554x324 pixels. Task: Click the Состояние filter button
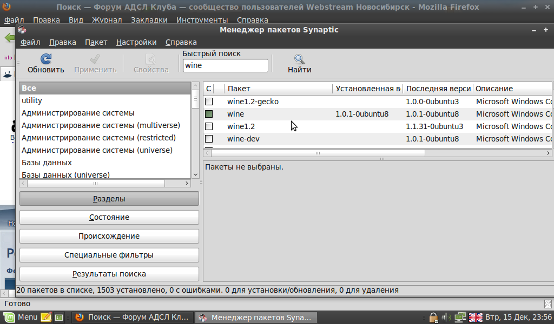click(109, 217)
